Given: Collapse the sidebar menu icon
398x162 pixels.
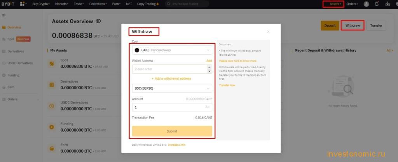Looking at the screenshot, I should pos(3,16).
